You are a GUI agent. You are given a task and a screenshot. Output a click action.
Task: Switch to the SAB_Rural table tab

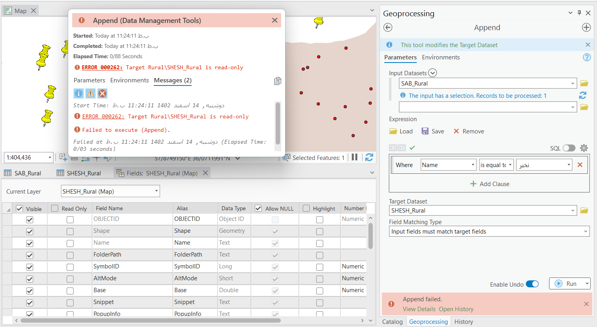28,173
